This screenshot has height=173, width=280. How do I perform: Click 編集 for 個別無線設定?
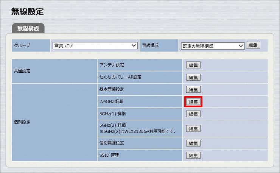click(193, 143)
